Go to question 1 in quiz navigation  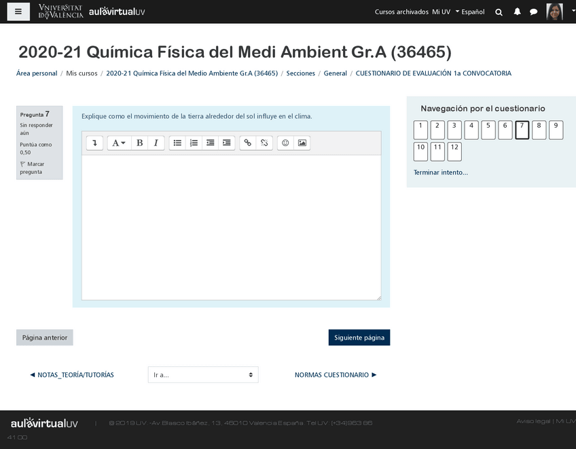[420, 130]
